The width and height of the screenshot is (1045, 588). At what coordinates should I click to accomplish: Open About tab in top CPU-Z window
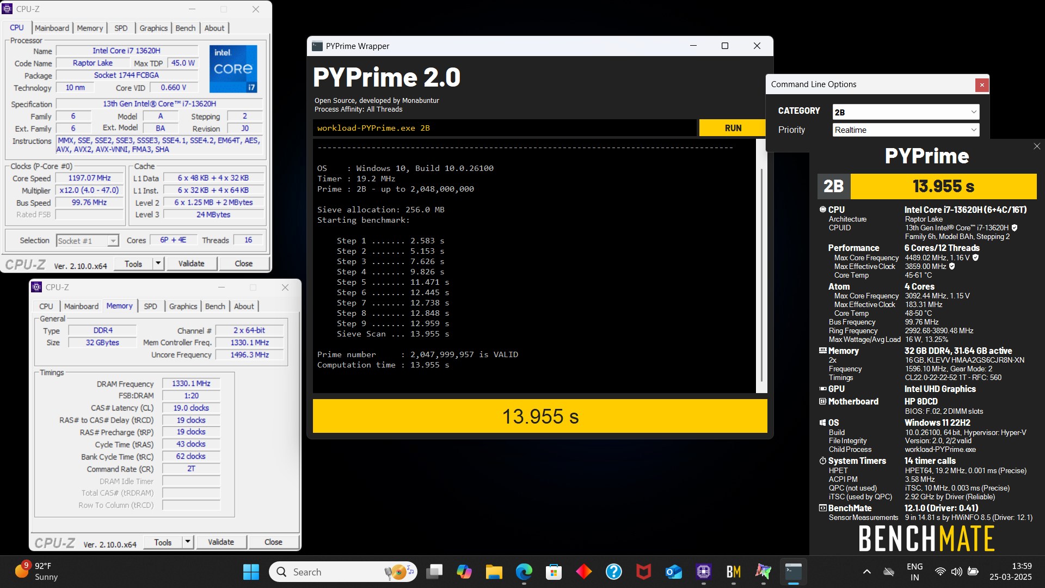[x=214, y=28]
